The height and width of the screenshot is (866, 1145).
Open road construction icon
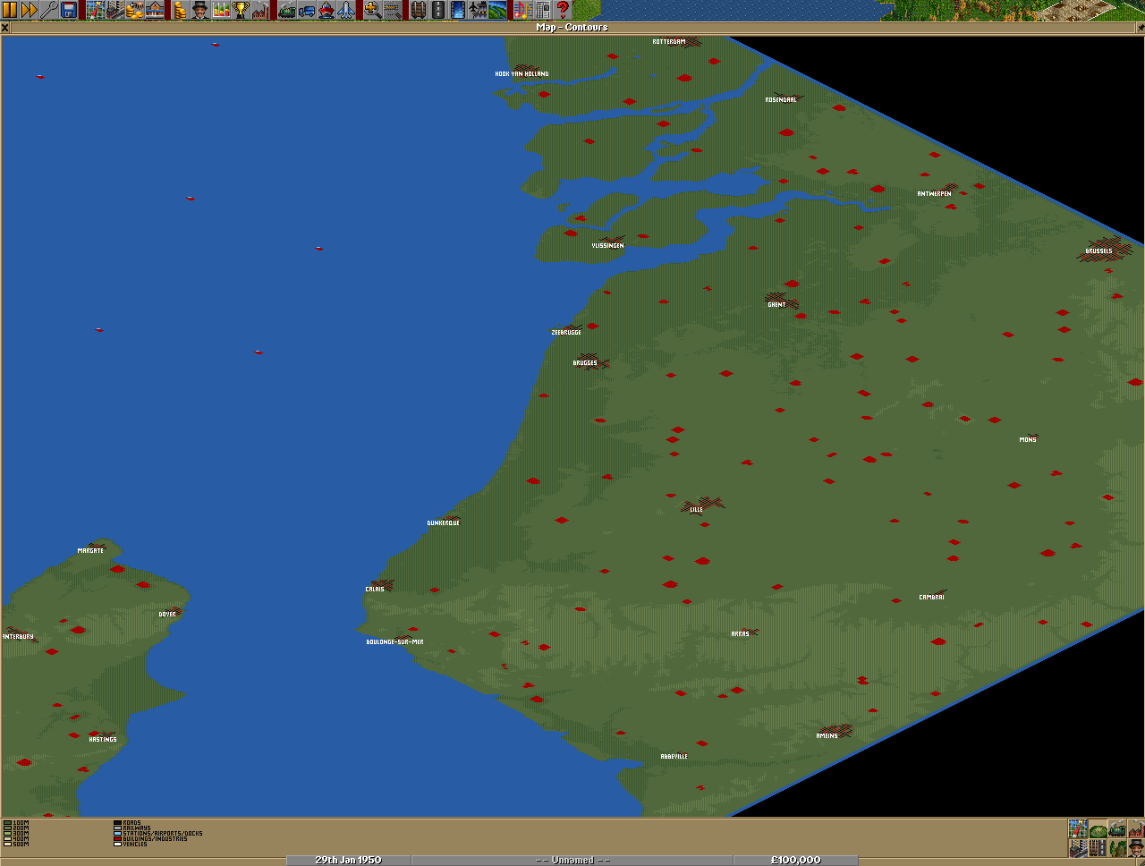tap(439, 11)
